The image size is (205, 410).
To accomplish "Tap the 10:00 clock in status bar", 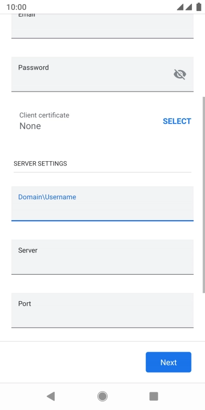I will point(17,7).
